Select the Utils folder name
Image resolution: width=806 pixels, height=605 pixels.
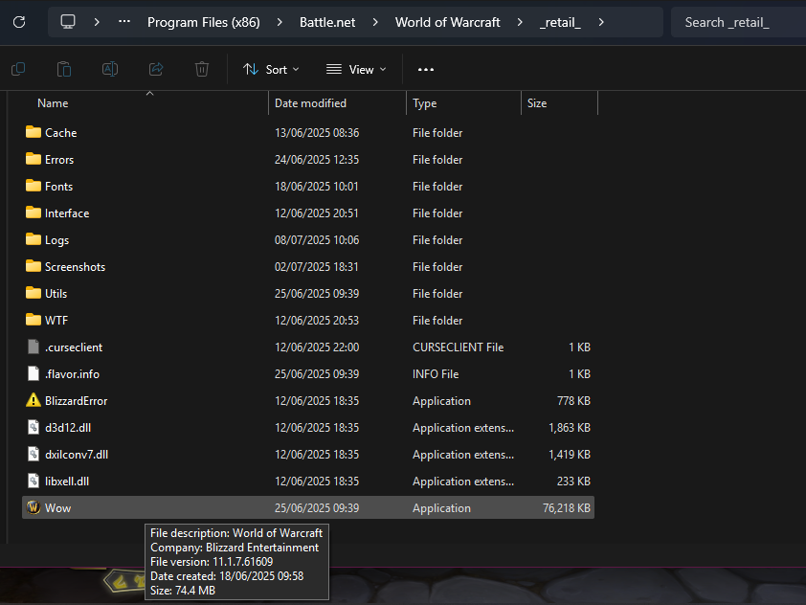click(x=56, y=294)
